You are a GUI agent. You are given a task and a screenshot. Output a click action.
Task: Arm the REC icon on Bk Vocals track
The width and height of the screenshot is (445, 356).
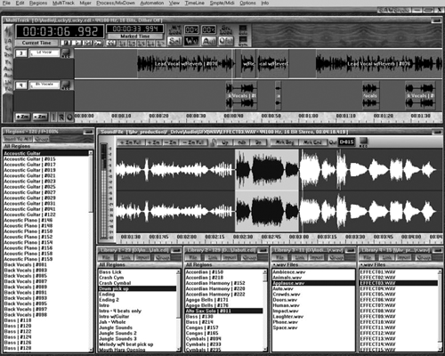(66, 85)
